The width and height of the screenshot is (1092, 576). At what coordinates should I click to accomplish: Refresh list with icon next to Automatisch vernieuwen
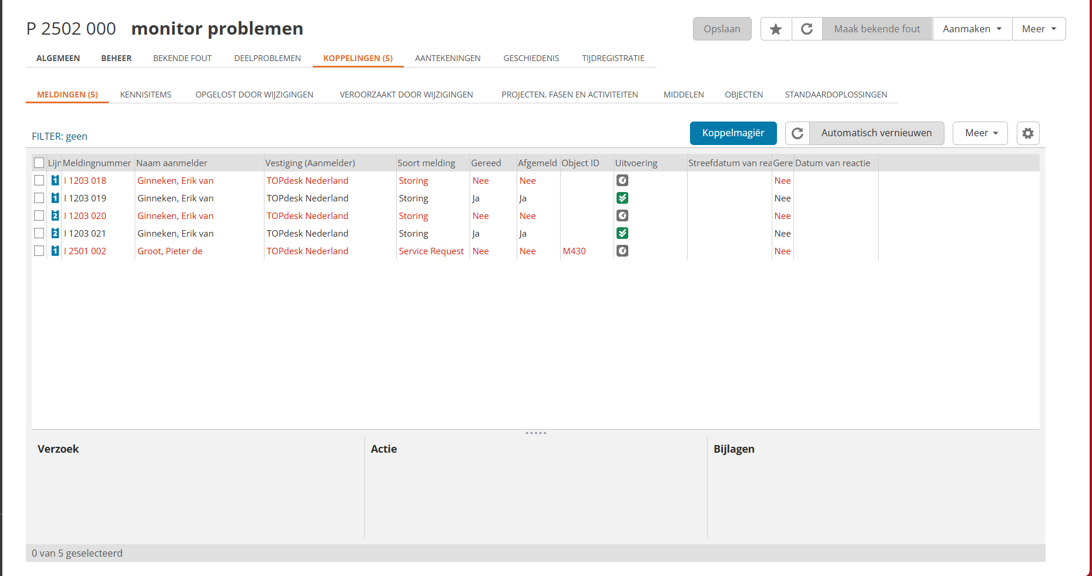click(x=798, y=133)
